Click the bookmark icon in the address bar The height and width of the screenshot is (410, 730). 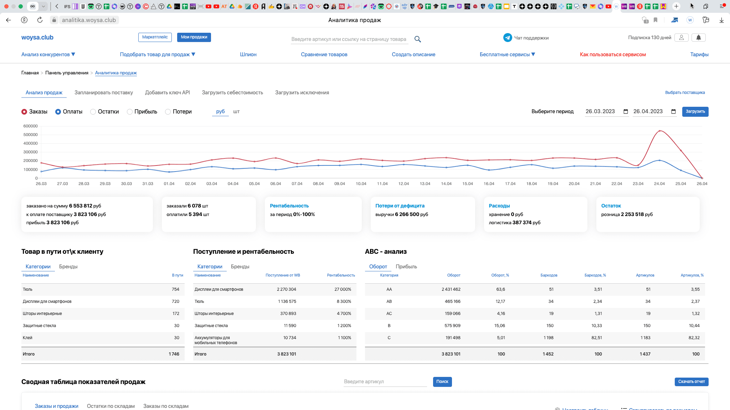pos(656,20)
